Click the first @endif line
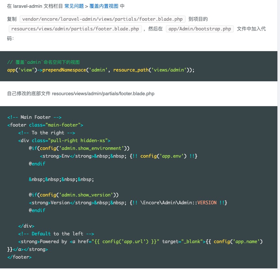 tap(37, 164)
